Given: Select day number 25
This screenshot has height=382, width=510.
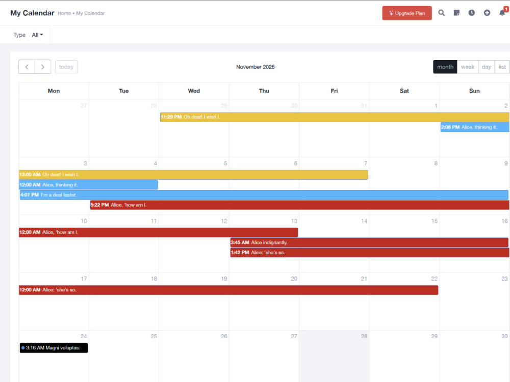Looking at the screenshot, I should pyautogui.click(x=154, y=336).
